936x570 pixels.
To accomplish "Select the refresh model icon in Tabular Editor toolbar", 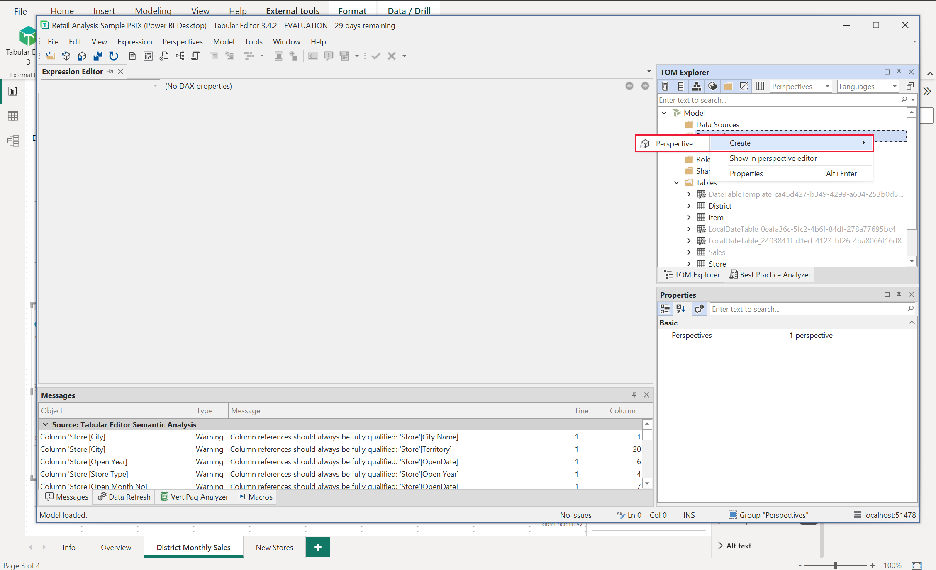I will (x=114, y=56).
